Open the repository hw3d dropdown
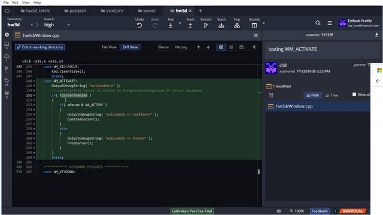 pos(32,25)
